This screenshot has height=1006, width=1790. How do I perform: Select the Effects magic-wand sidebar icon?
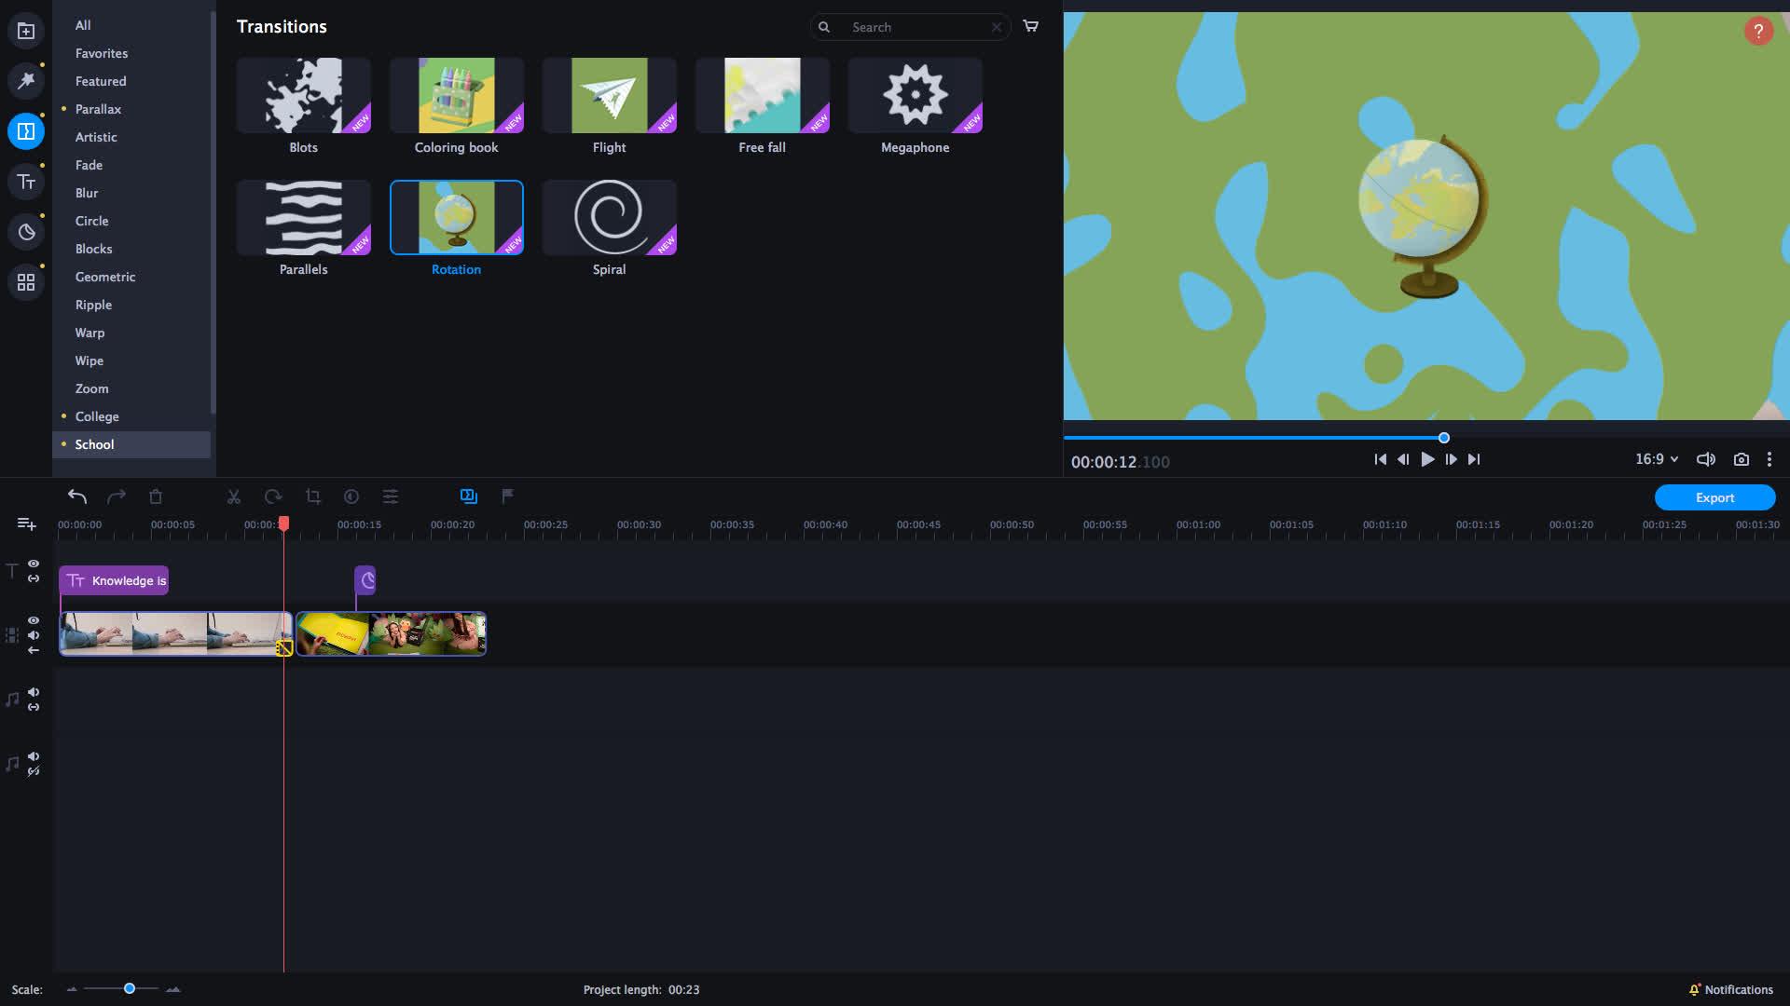[25, 80]
